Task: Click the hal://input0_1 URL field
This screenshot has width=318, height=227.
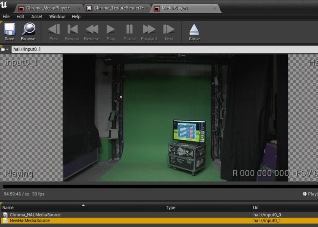Action: 165,49
